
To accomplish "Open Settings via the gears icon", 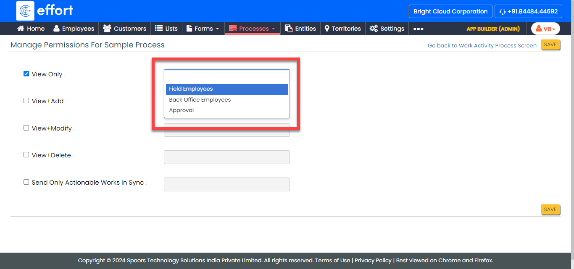I will [x=374, y=29].
